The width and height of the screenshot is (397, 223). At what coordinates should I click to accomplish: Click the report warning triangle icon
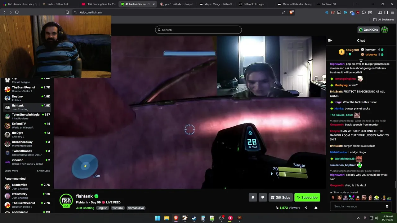coord(316,208)
